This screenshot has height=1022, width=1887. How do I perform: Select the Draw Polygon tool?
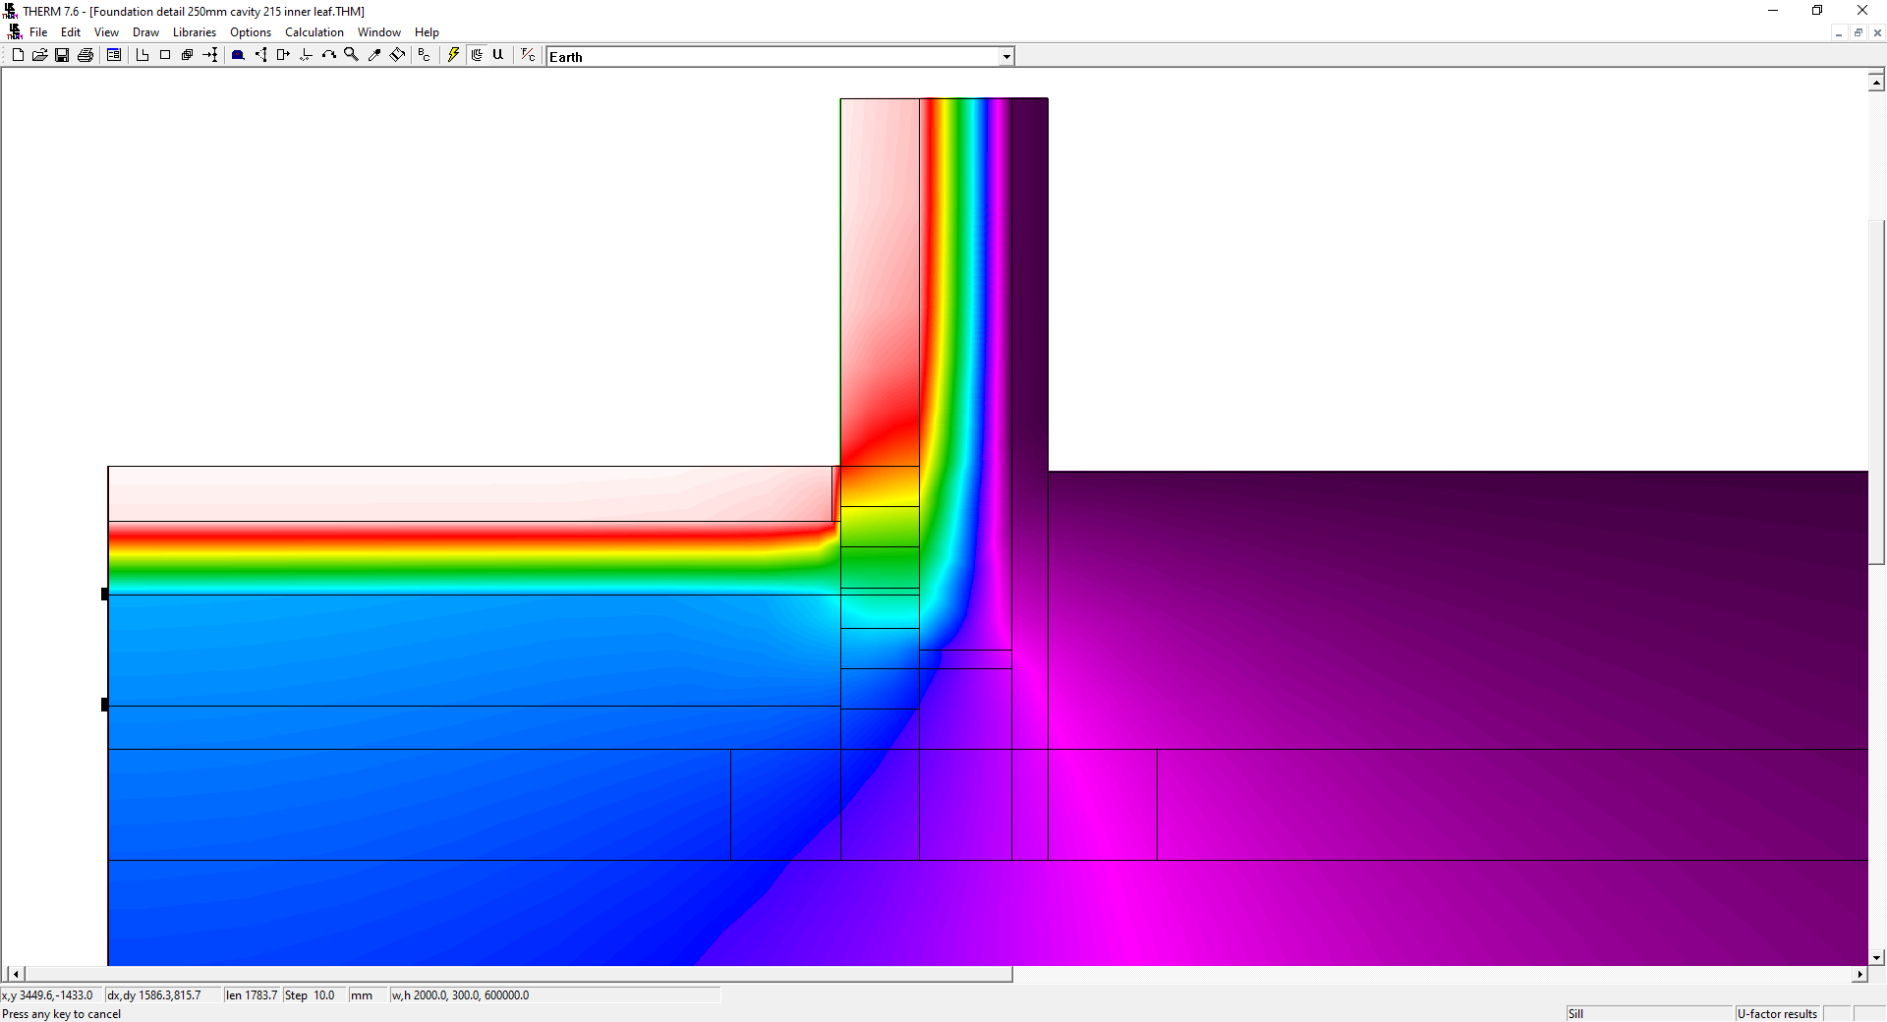click(x=143, y=55)
